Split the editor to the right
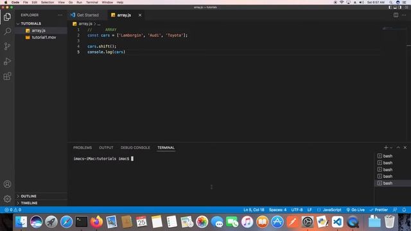Image resolution: width=411 pixels, height=231 pixels. click(396, 15)
